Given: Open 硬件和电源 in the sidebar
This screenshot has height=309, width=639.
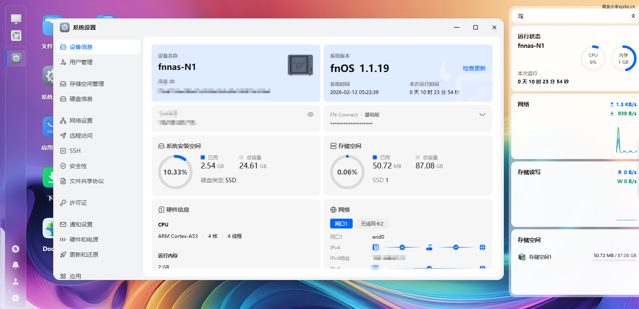Looking at the screenshot, I should tap(84, 240).
